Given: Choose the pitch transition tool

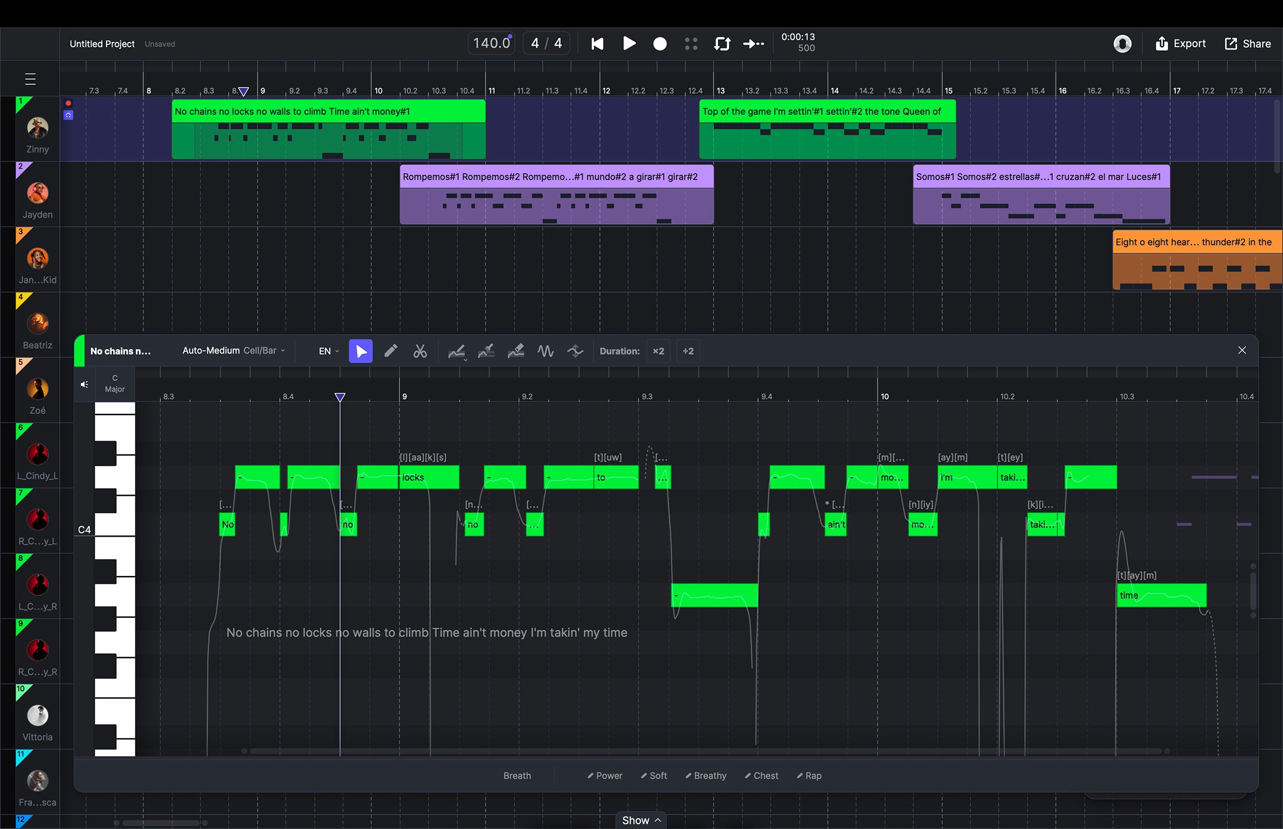Looking at the screenshot, I should click(x=575, y=351).
